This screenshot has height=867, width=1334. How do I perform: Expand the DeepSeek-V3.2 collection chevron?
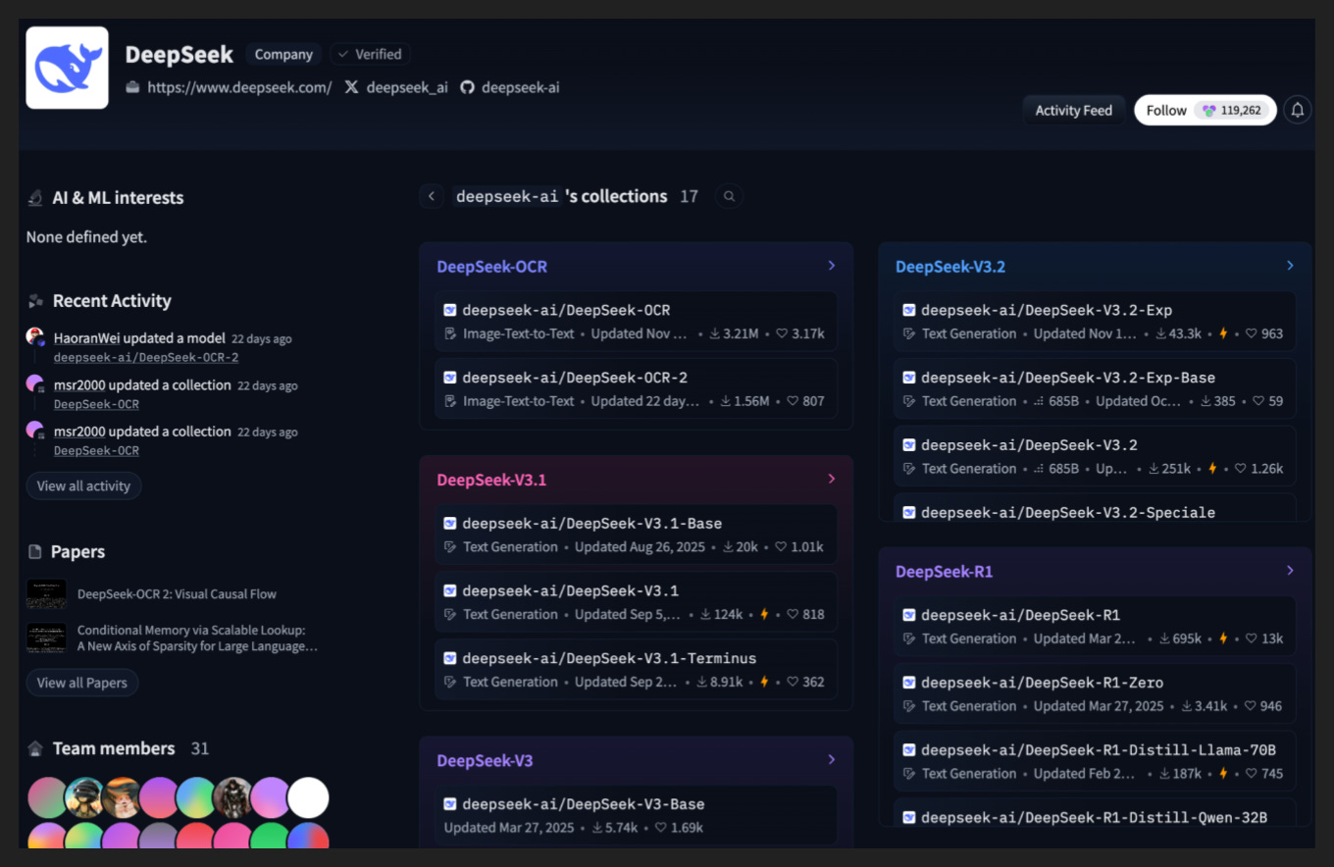point(1290,266)
